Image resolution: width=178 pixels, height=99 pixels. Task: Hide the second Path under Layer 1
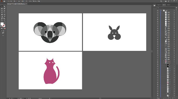(x=158, y=14)
